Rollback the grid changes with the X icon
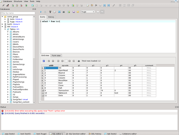The width and height of the screenshot is (179, 135). pos(53,61)
